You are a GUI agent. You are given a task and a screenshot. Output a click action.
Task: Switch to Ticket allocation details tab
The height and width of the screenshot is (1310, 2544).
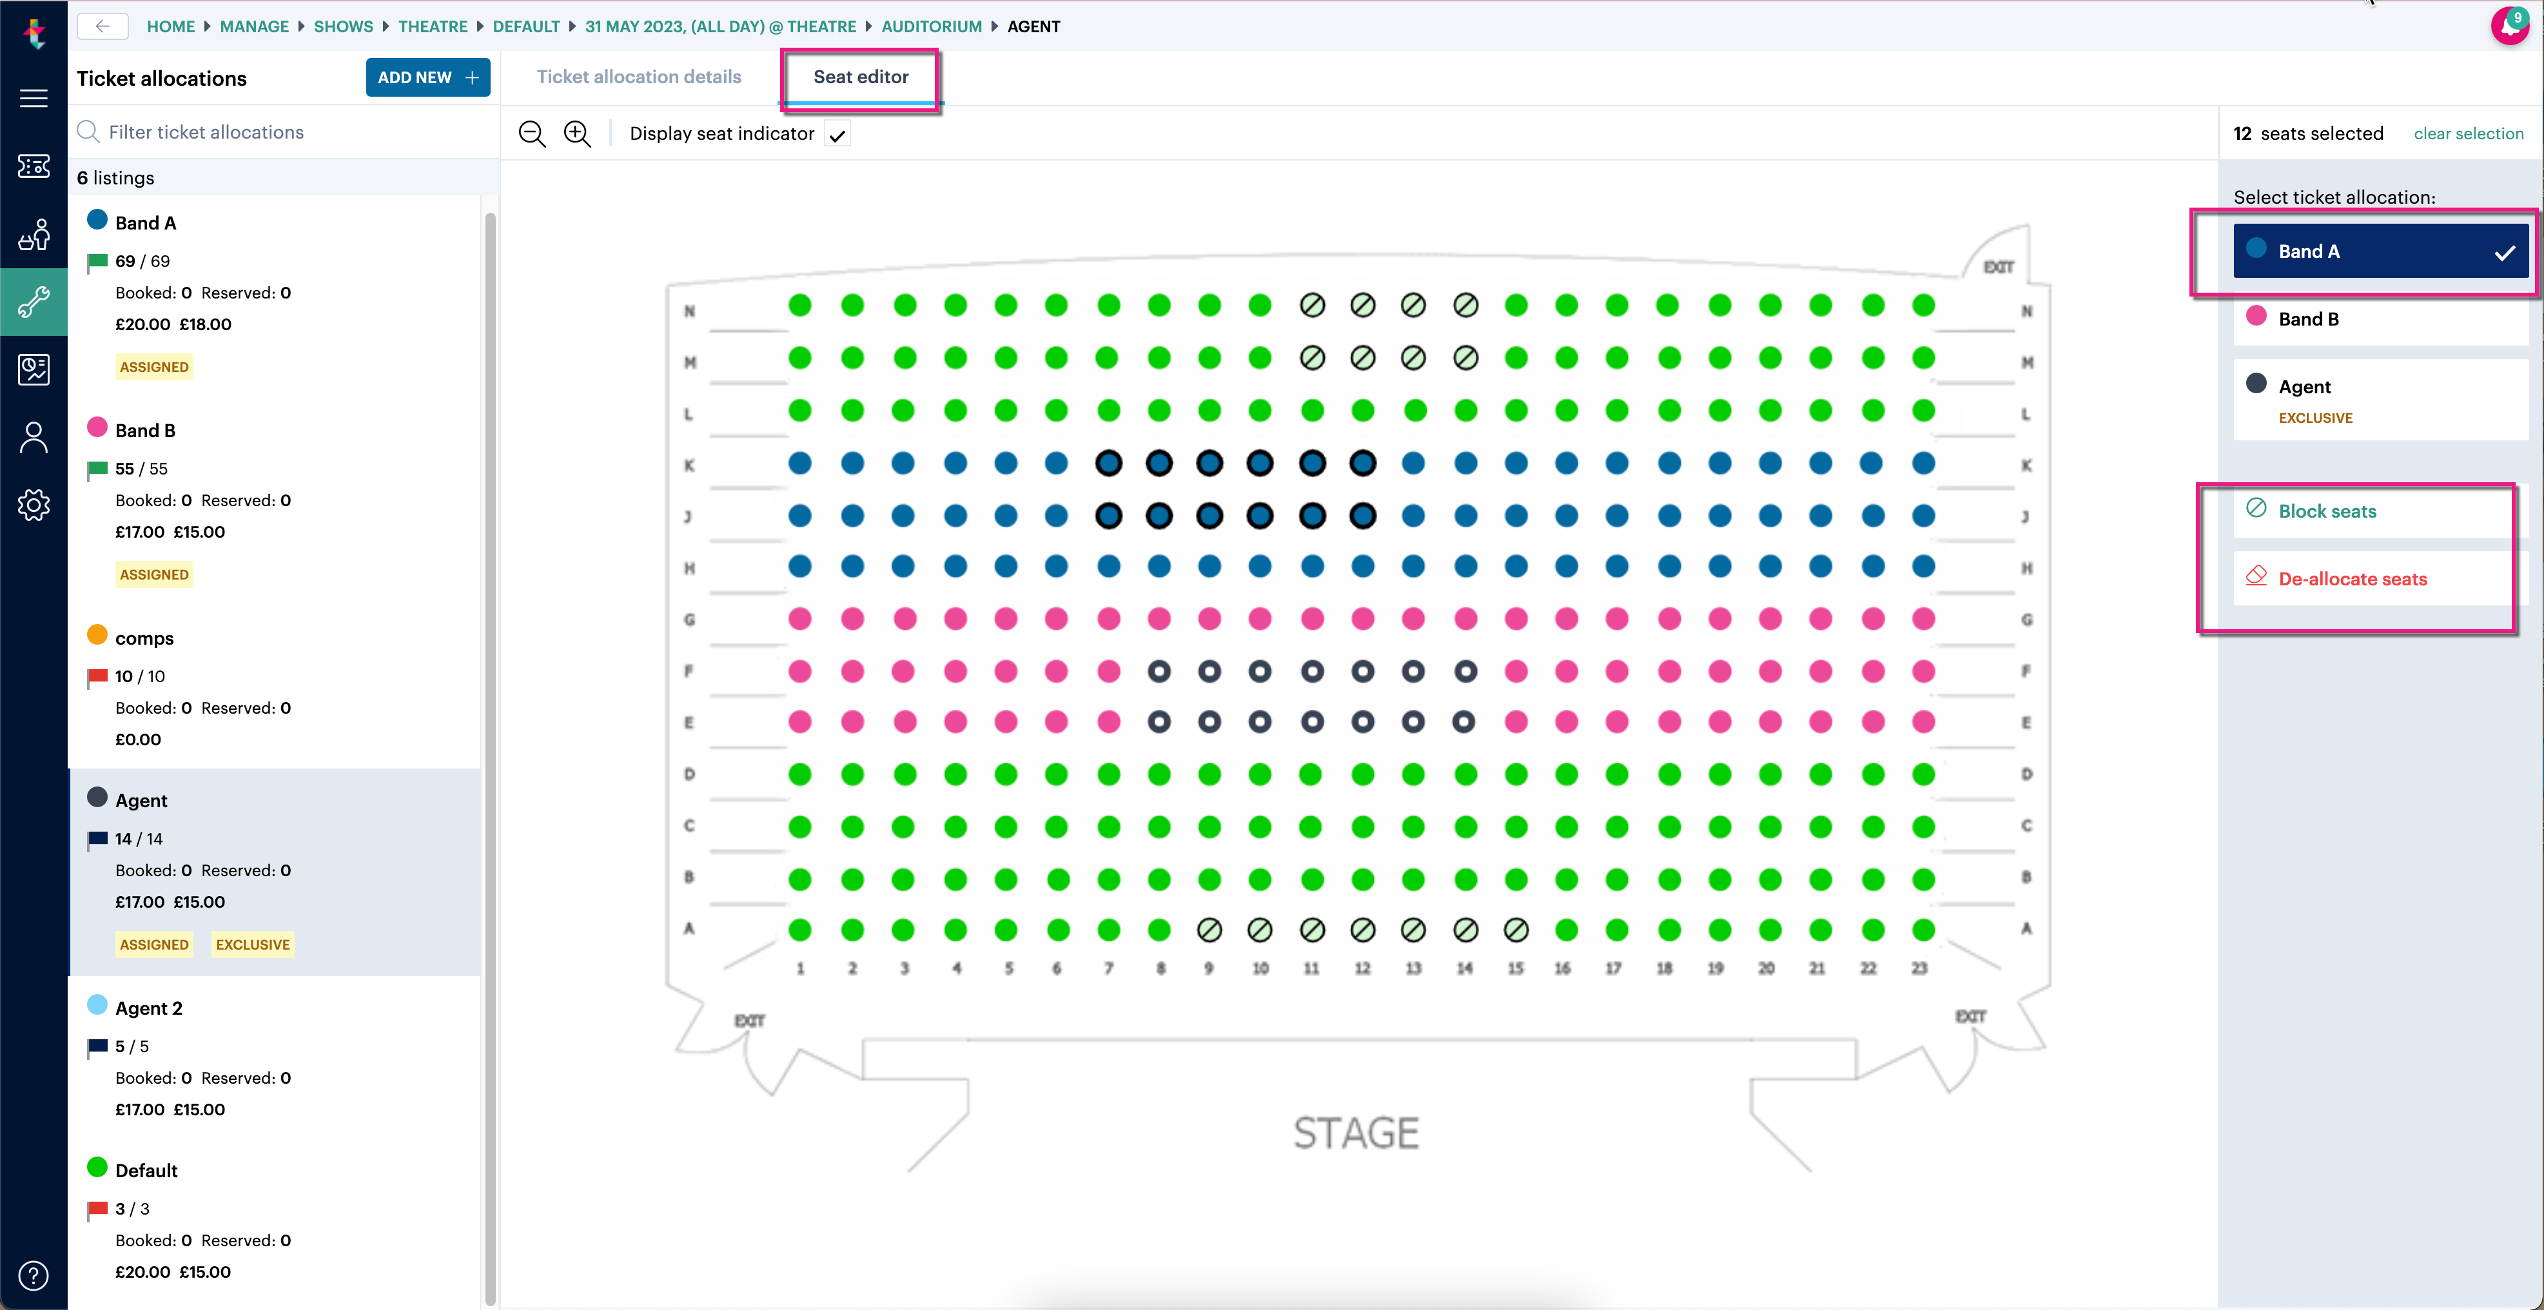[x=639, y=77]
